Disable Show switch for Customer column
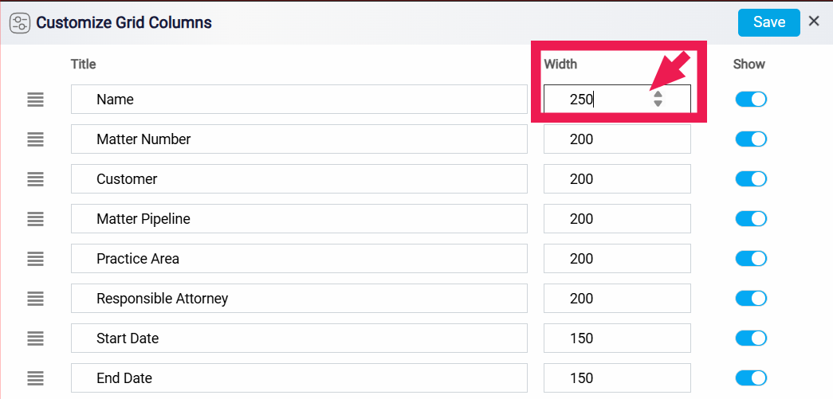 [x=751, y=179]
